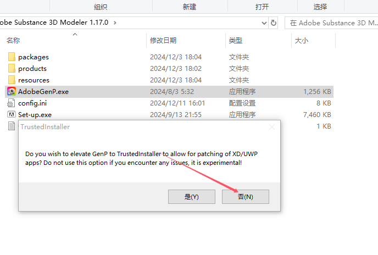Sort files by 修改日期 column

(x=163, y=40)
